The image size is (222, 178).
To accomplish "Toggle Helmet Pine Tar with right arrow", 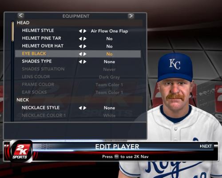I will click(85, 39).
